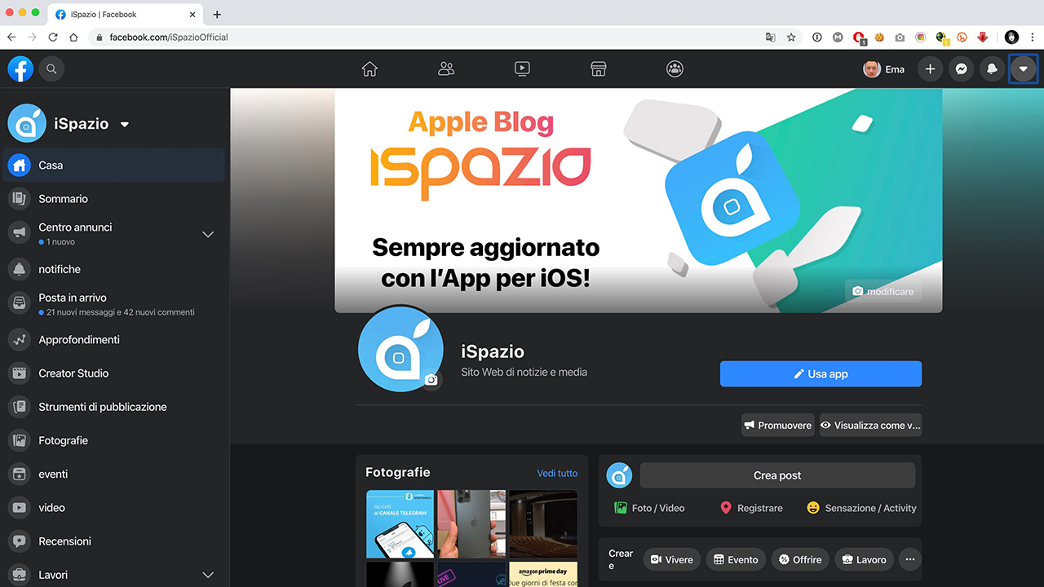Viewport: 1044px width, 587px height.
Task: Expand the iSpazio page switcher arrow
Action: tap(125, 125)
